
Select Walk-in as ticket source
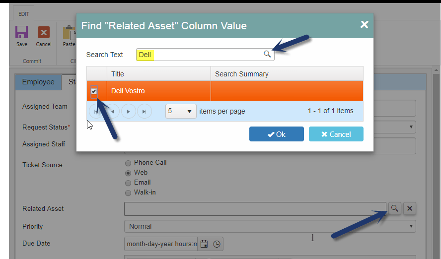pos(128,193)
